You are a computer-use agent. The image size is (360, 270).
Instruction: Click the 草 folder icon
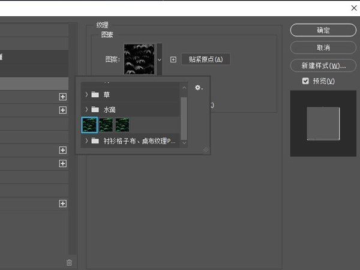pyautogui.click(x=95, y=95)
